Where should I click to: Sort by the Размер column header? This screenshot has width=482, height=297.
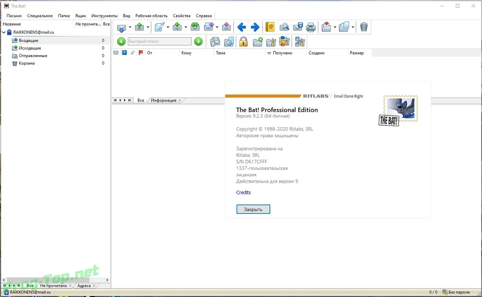[x=360, y=53]
